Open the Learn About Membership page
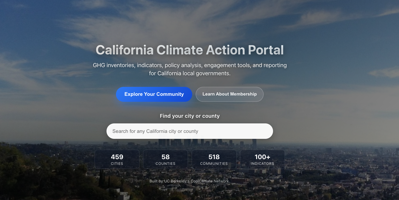Screen dimensions: 399x200 230,94
